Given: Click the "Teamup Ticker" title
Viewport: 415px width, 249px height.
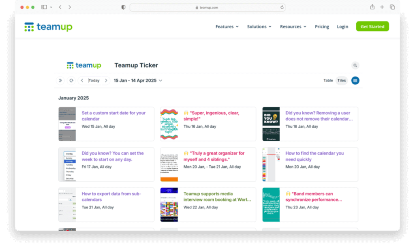Looking at the screenshot, I should pos(136,65).
